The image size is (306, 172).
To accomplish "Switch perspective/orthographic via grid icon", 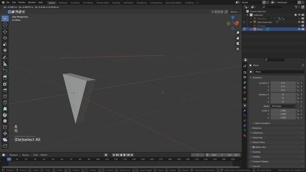I will 238,49.
